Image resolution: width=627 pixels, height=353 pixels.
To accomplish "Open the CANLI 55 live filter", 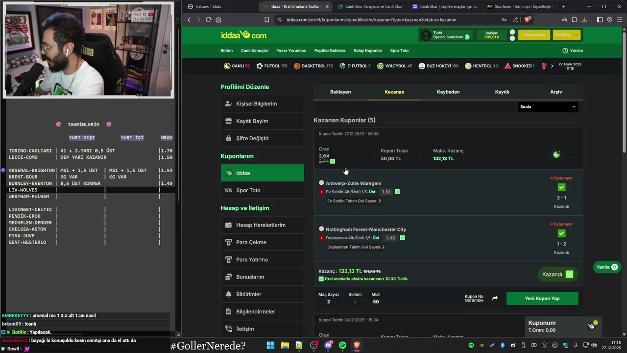I will click(x=237, y=66).
